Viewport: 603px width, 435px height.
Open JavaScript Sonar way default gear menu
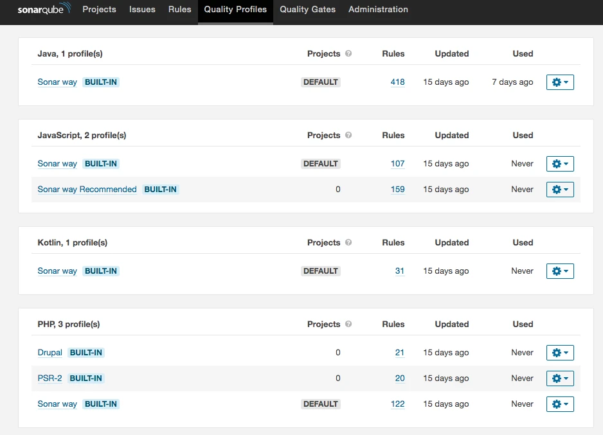560,164
